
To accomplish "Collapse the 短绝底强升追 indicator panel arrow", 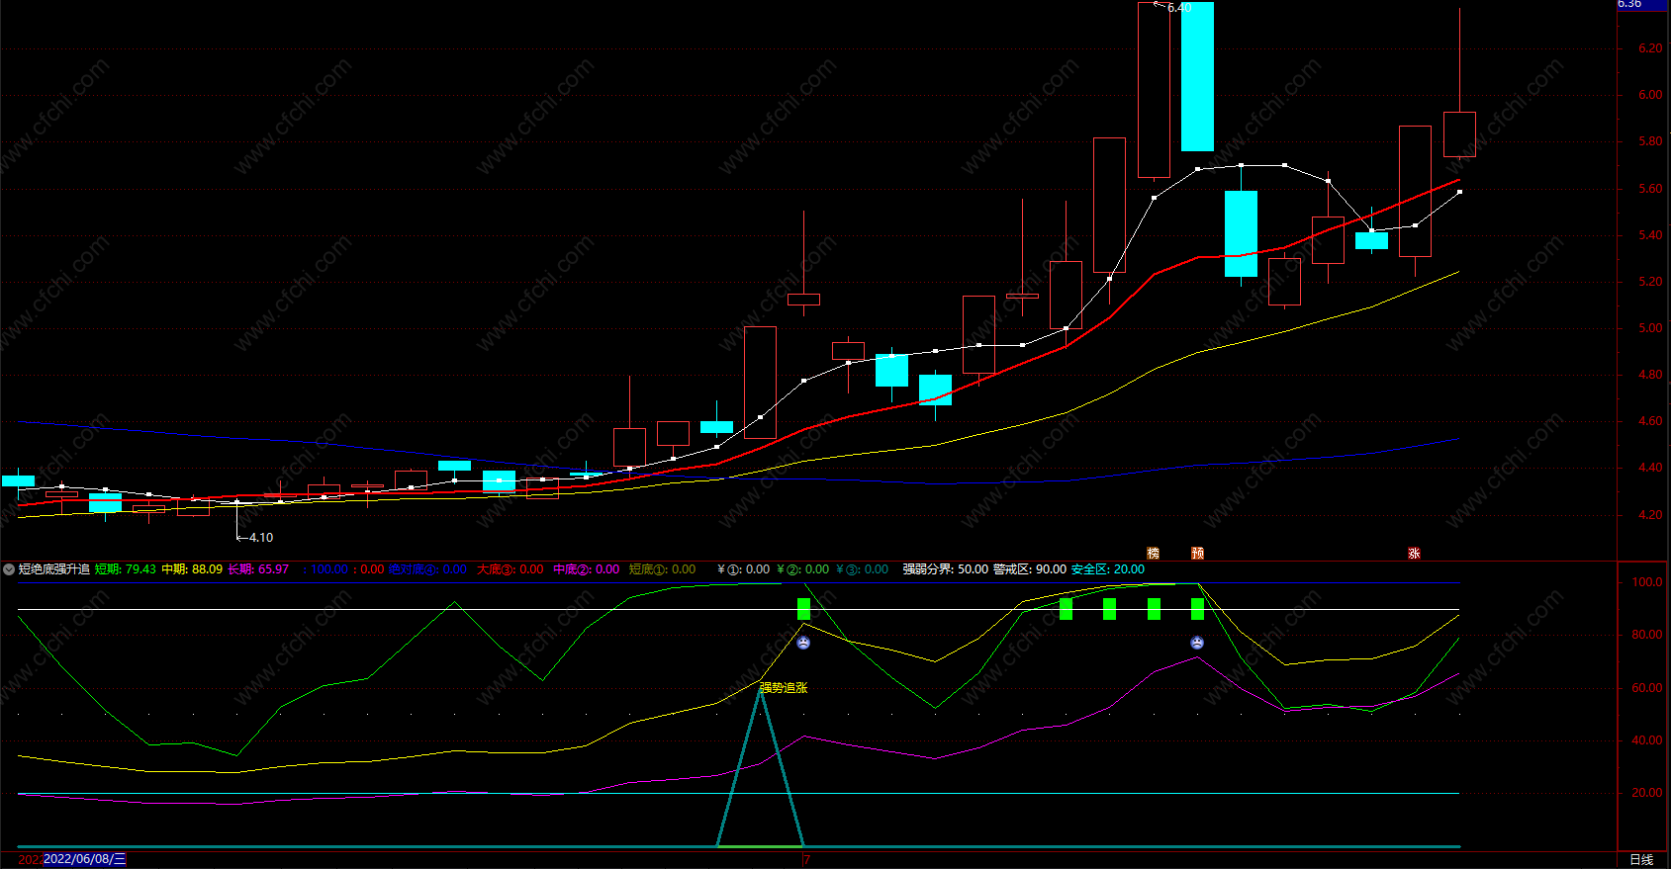I will click(x=9, y=569).
